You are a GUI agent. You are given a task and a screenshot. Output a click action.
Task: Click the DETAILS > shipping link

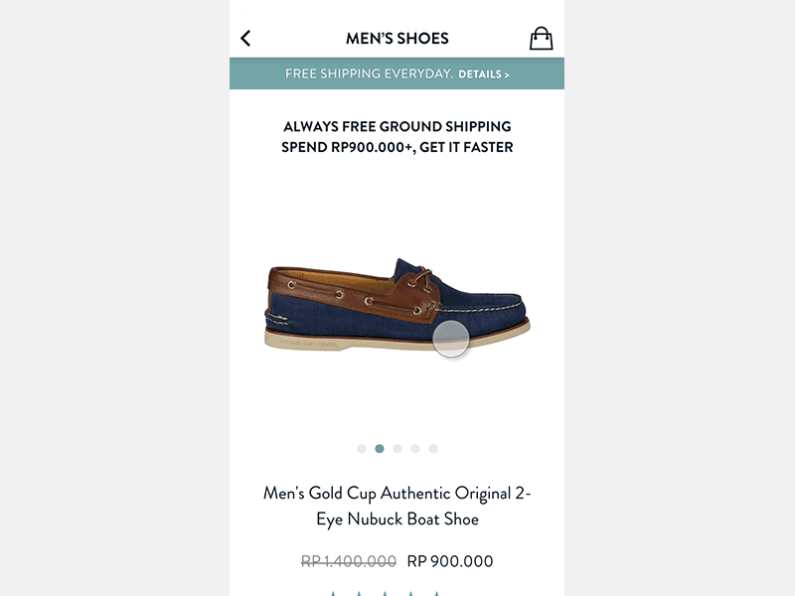tap(484, 74)
